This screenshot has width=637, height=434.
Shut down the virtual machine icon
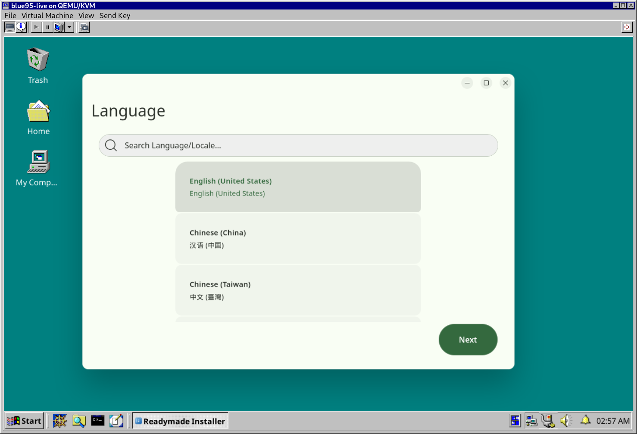[x=59, y=27]
